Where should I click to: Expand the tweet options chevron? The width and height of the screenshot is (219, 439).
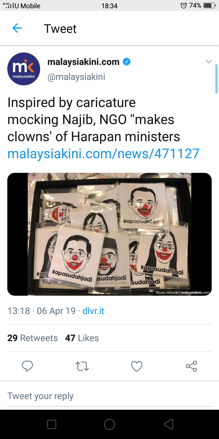208,62
